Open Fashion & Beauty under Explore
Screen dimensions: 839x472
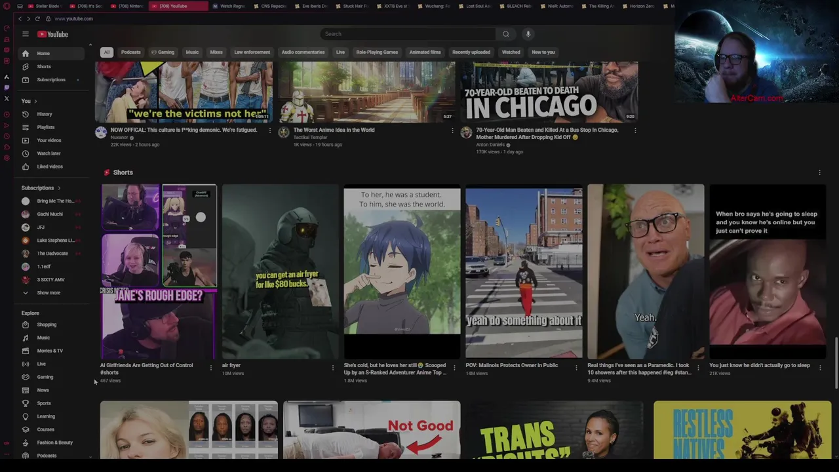[x=52, y=442]
